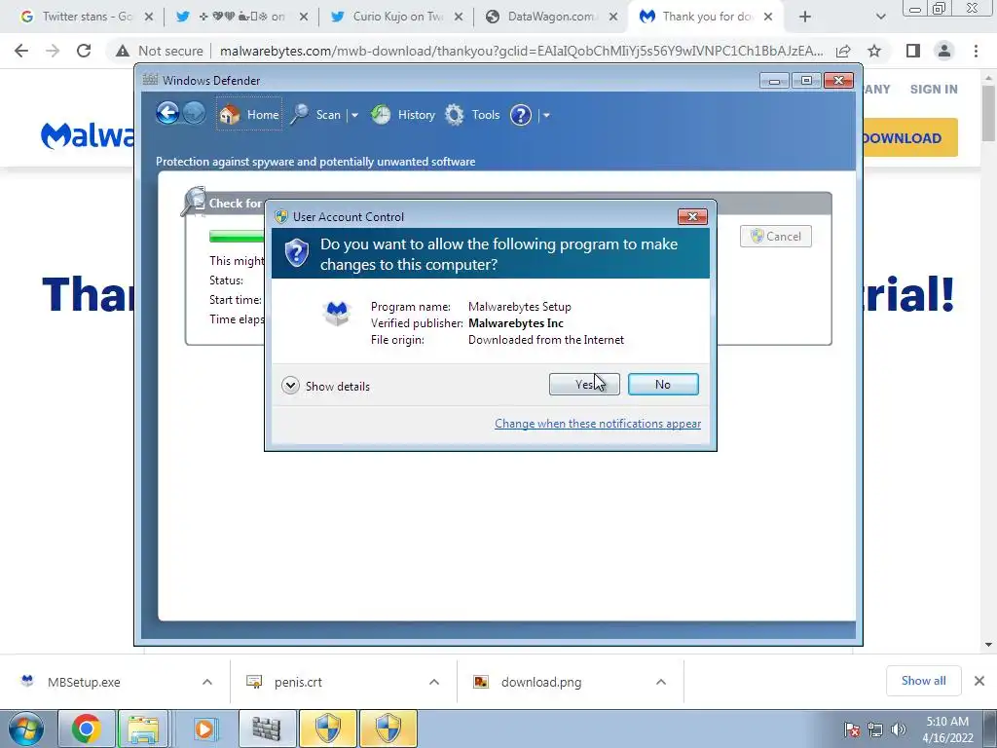Open the Windows Start menu
997x748 pixels.
pyautogui.click(x=26, y=729)
